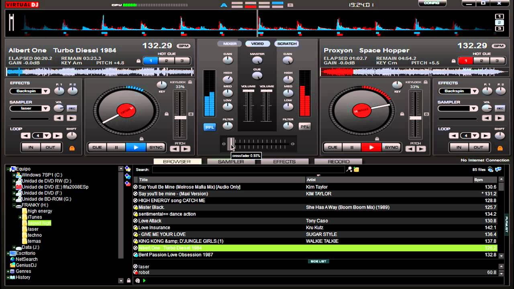Open the VIDEO mixer panel
514x289 pixels.
(x=257, y=44)
